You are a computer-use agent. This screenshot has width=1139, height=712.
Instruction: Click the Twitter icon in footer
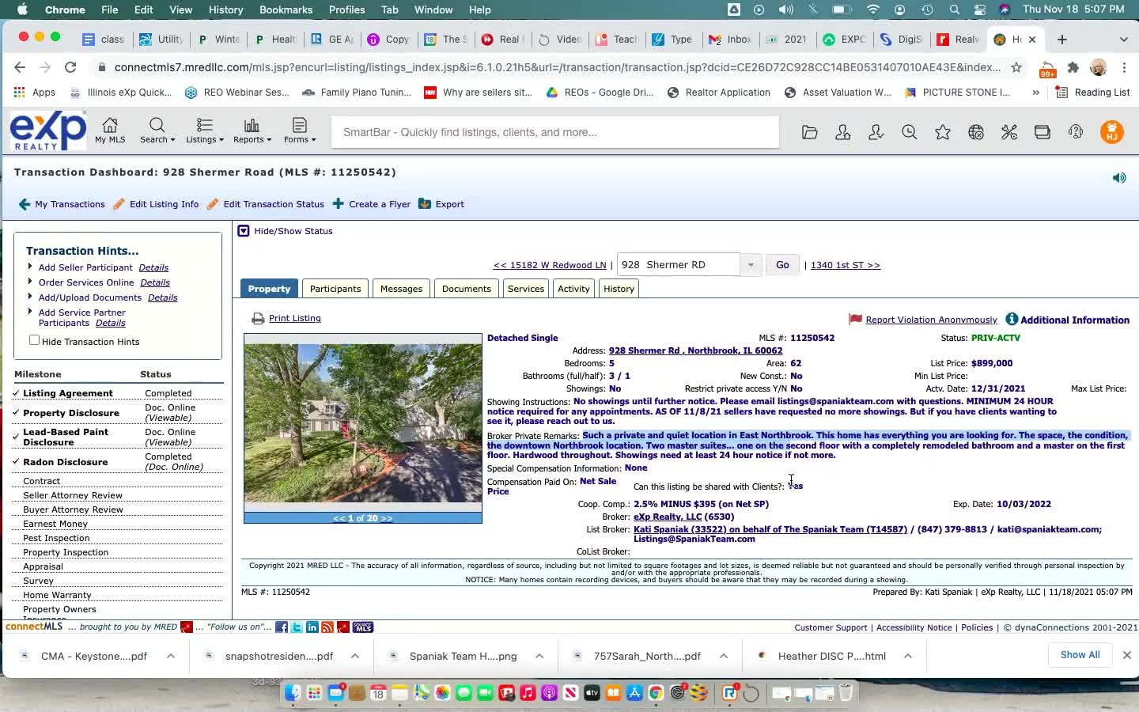point(297,627)
